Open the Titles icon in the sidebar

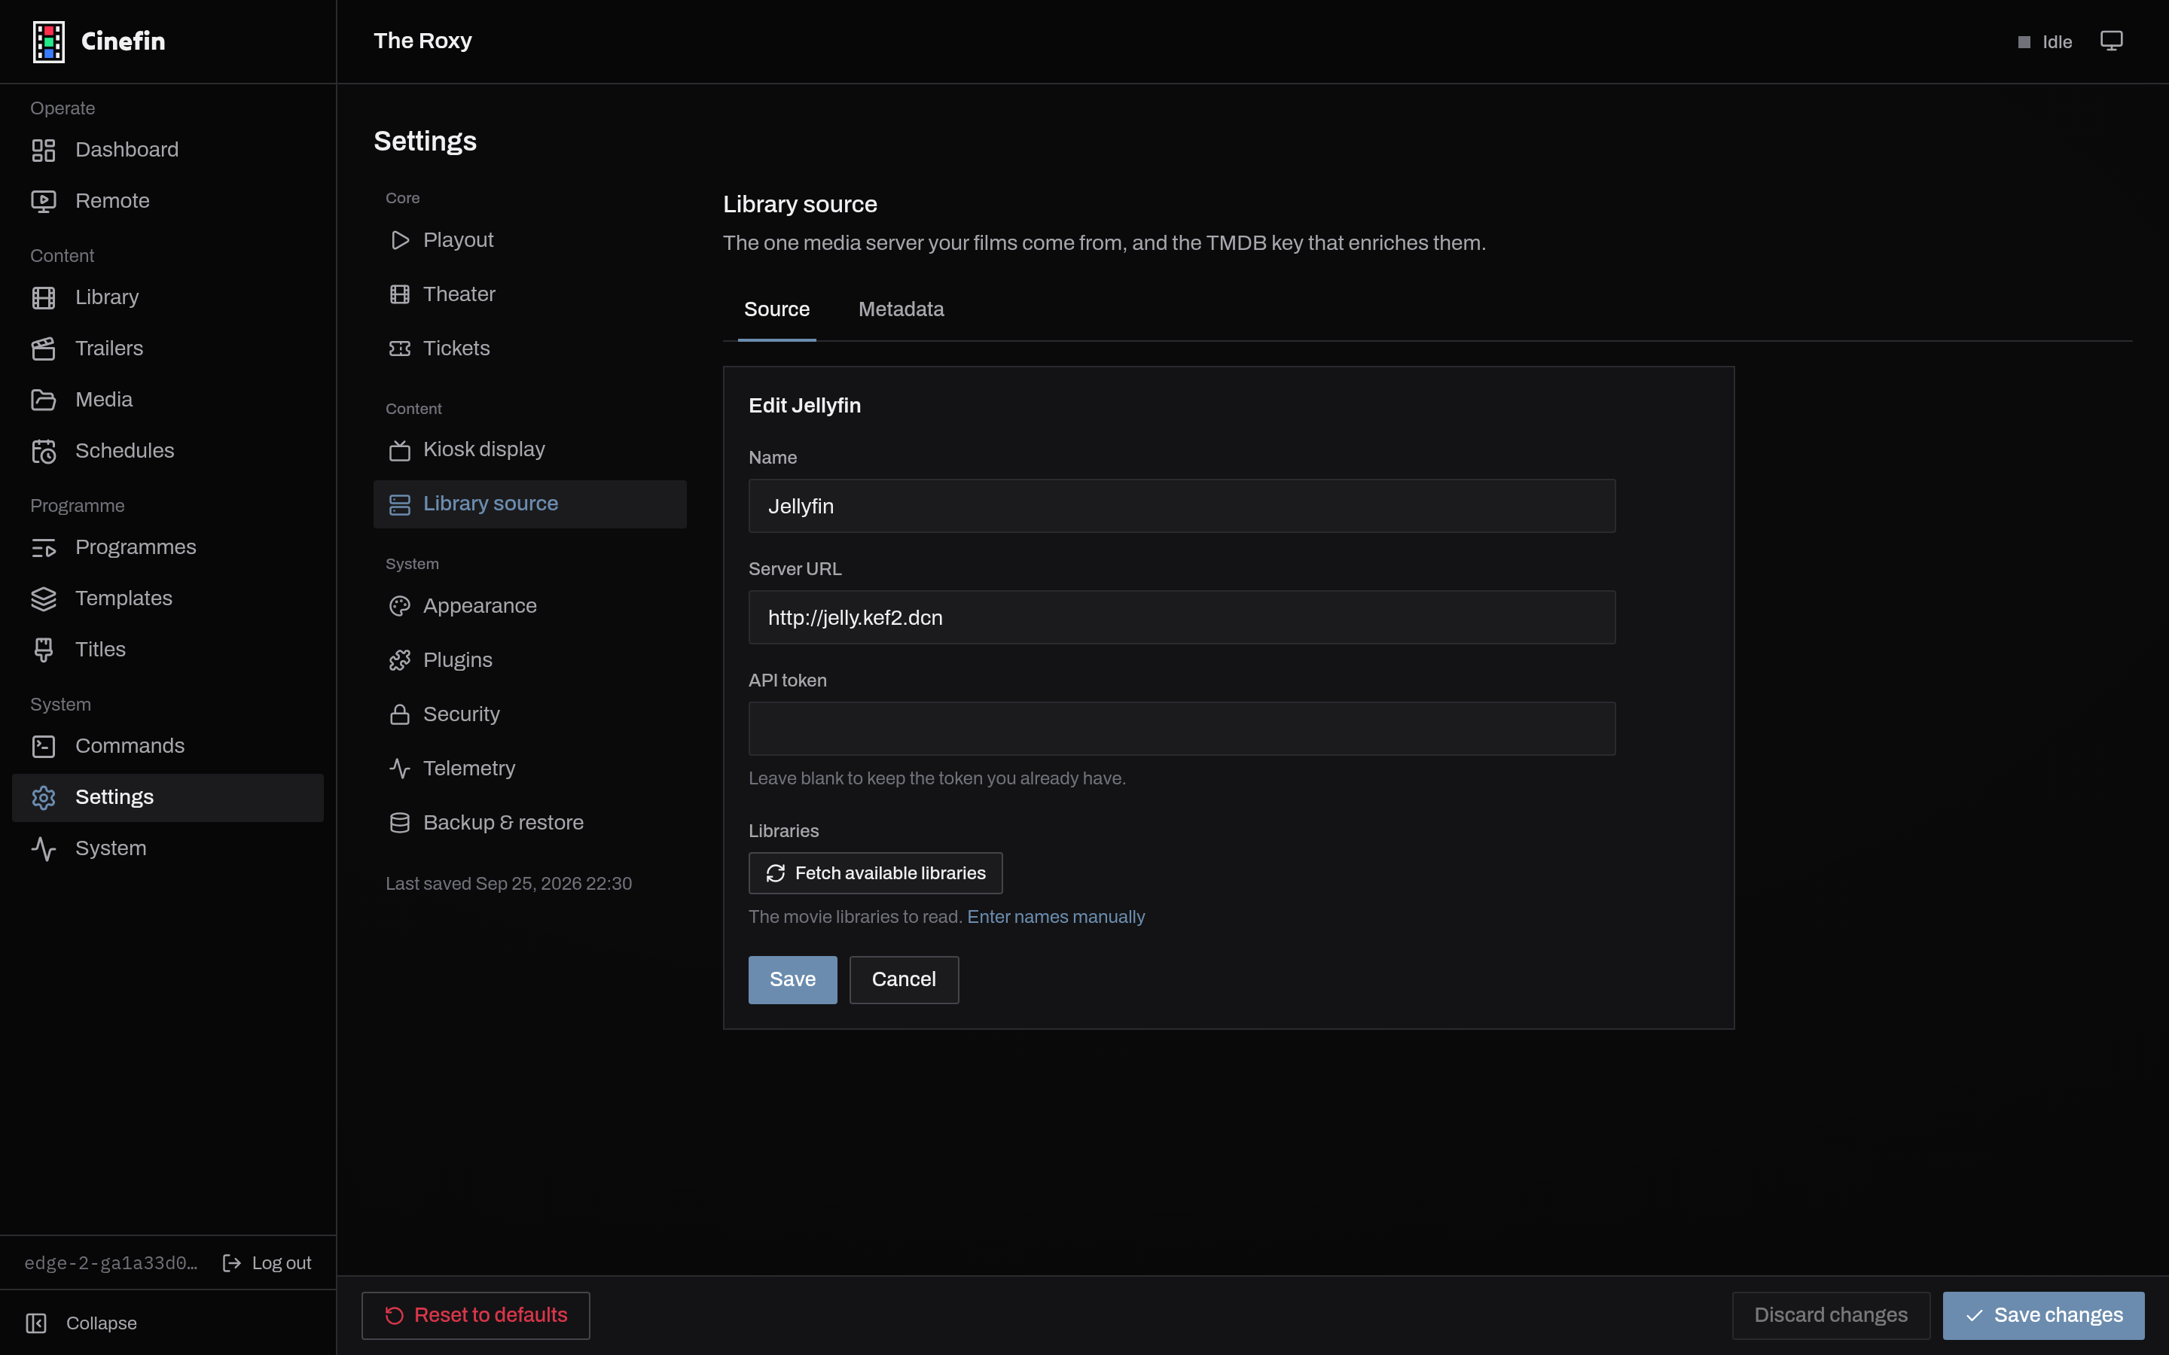[43, 650]
